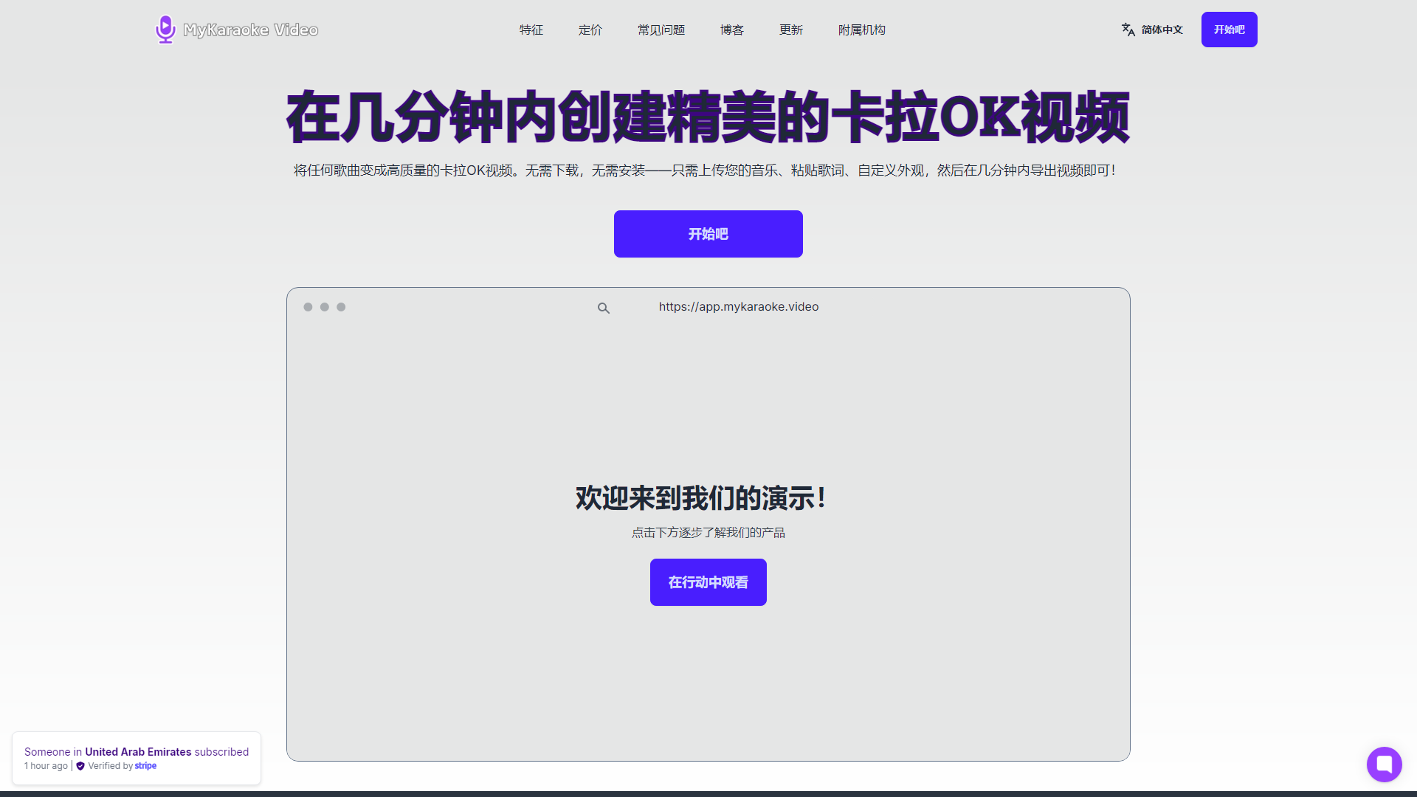Click the MyKaraoke Video microphone logo icon
This screenshot has height=797, width=1417.
165,30
